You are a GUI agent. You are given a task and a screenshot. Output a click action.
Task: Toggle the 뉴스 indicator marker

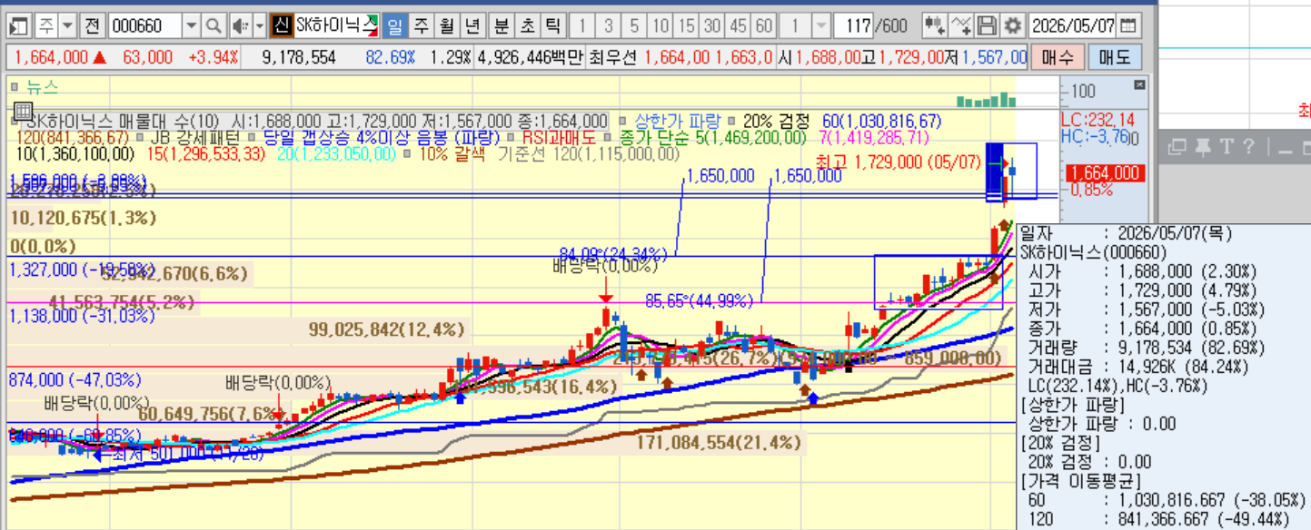click(15, 87)
